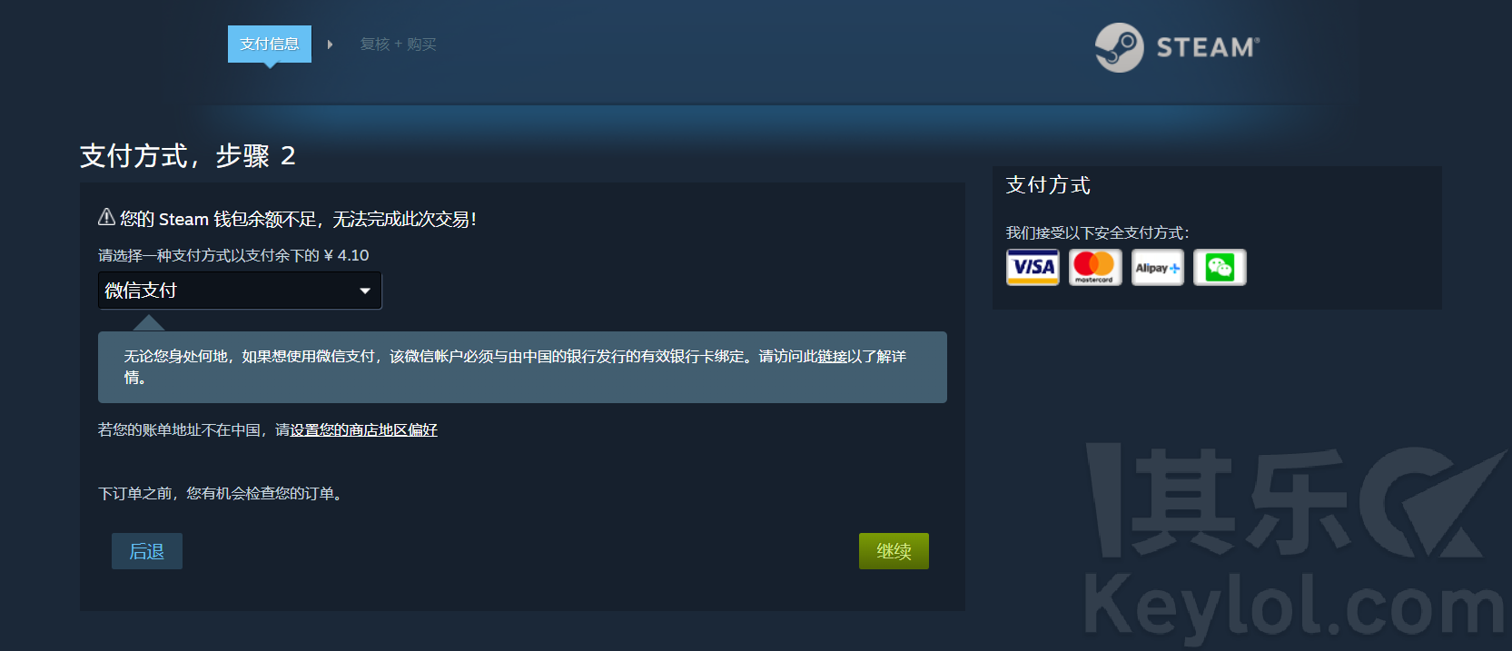Screen dimensions: 1512x651
Task: Click the green 继续 button
Action: (x=894, y=551)
